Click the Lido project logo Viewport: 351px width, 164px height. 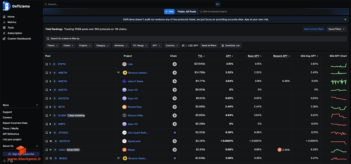click(x=124, y=64)
